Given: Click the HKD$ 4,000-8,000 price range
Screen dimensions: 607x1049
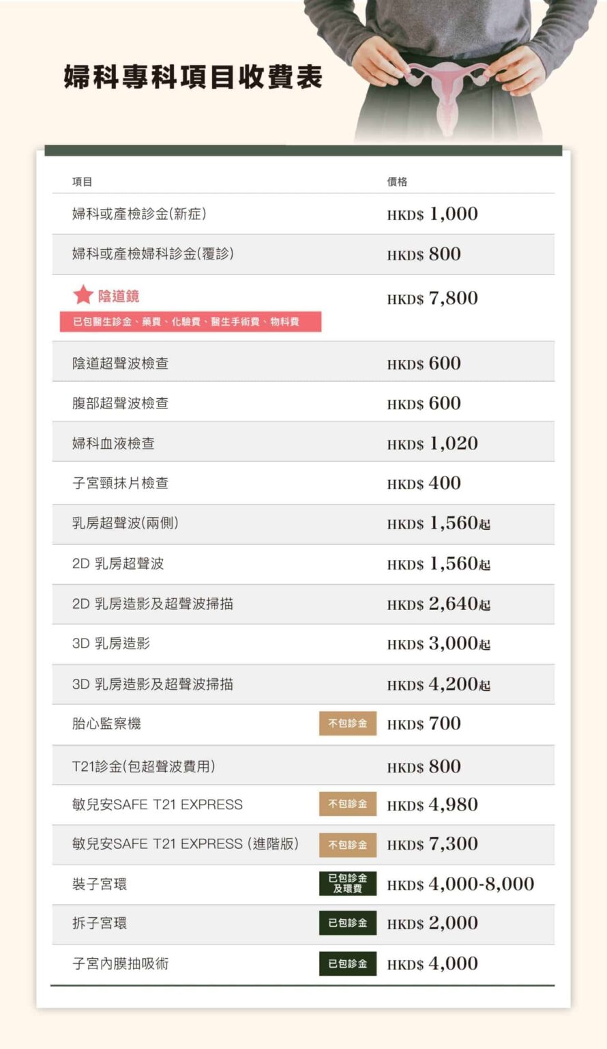Looking at the screenshot, I should tap(460, 884).
